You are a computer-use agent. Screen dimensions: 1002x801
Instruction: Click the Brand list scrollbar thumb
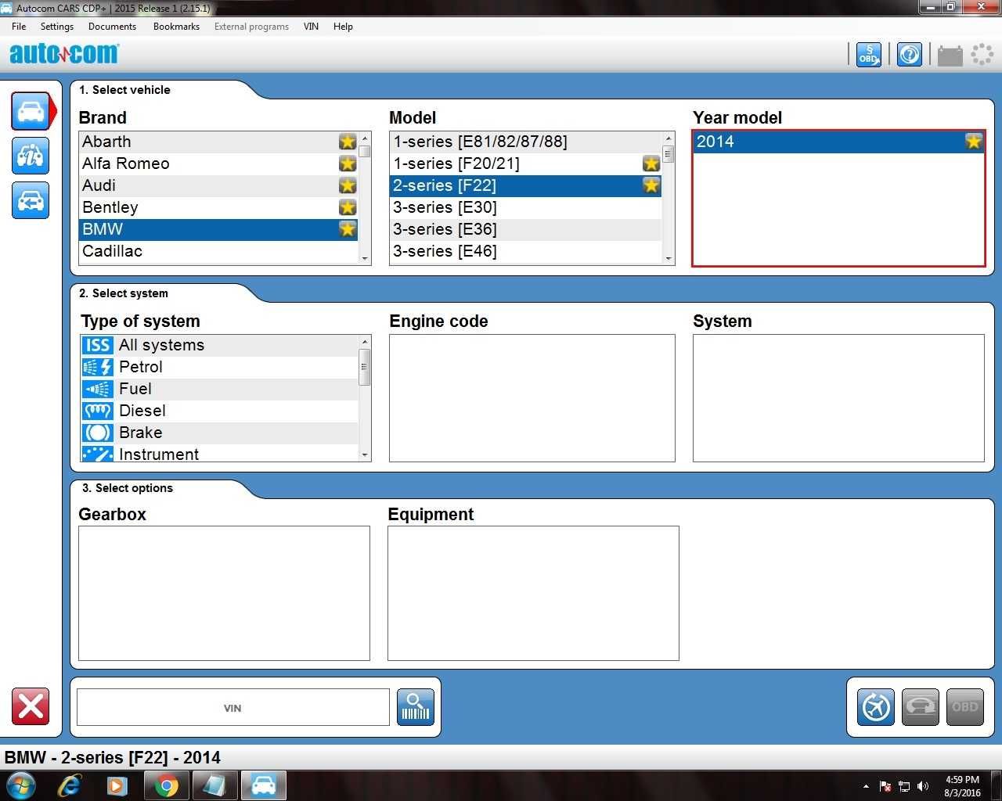click(x=365, y=151)
